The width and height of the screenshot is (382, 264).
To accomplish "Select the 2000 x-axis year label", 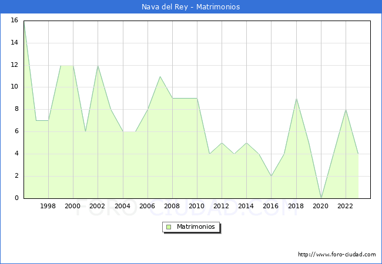I will point(73,207).
